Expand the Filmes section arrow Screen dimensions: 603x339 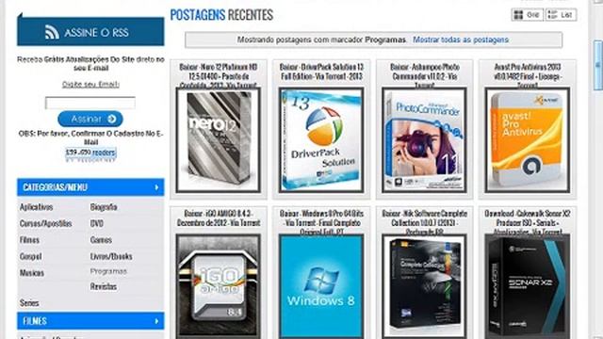(x=156, y=321)
